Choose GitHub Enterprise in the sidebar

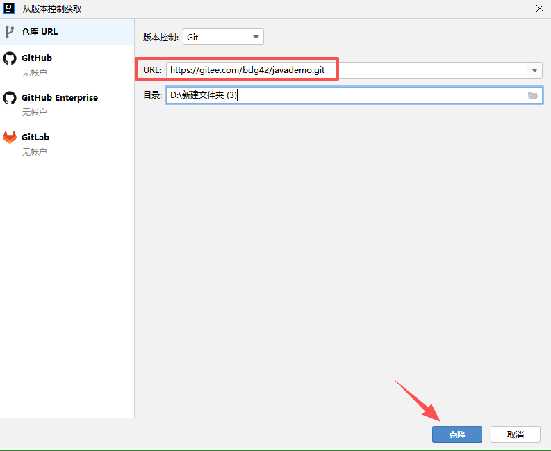click(x=67, y=104)
